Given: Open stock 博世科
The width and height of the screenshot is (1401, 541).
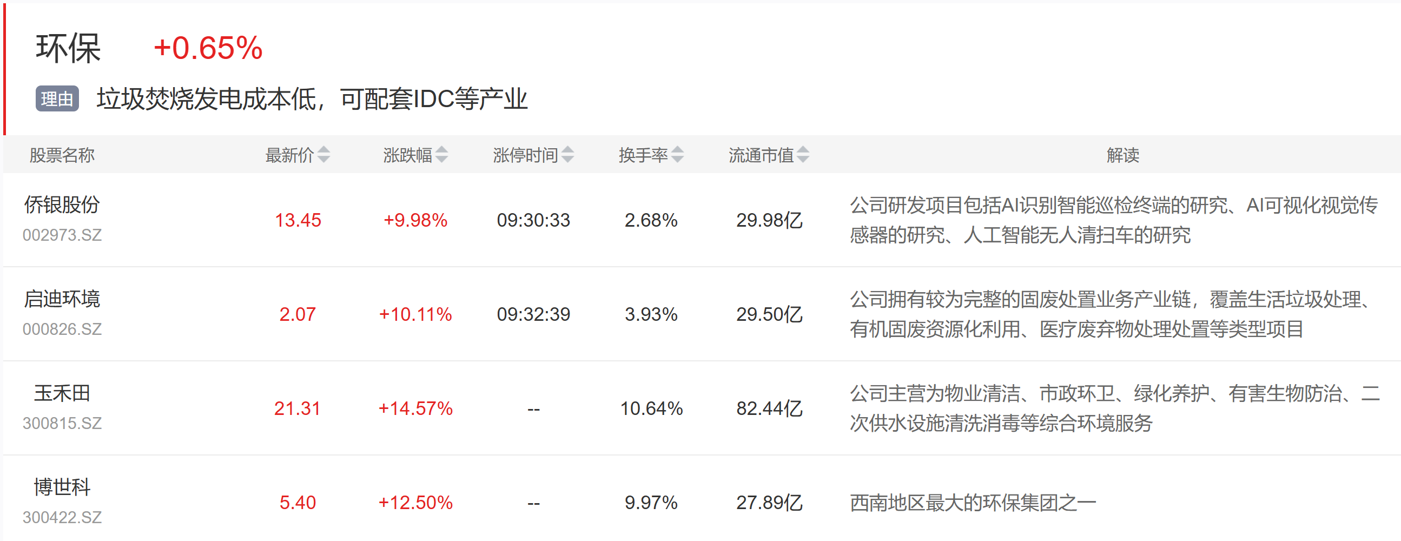Looking at the screenshot, I should point(62,487).
